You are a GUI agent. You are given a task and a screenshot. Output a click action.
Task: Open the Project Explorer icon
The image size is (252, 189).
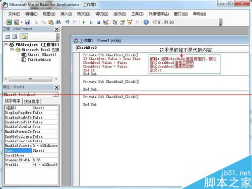tap(115, 22)
